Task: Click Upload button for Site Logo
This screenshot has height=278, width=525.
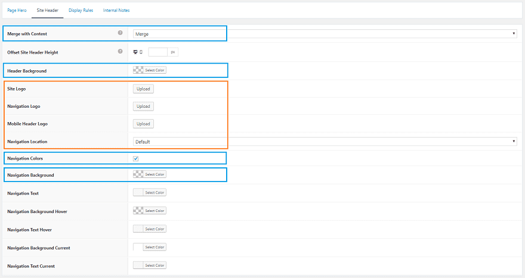Action: click(x=143, y=89)
